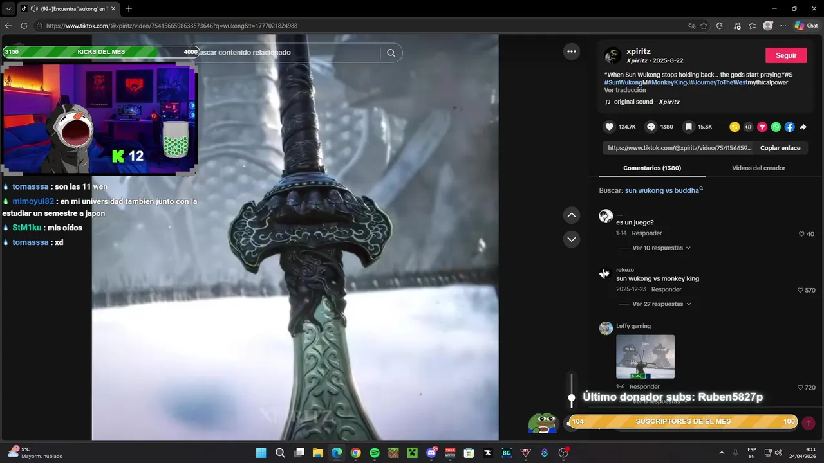
Task: Open the favorites list icon
Action: [x=752, y=26]
